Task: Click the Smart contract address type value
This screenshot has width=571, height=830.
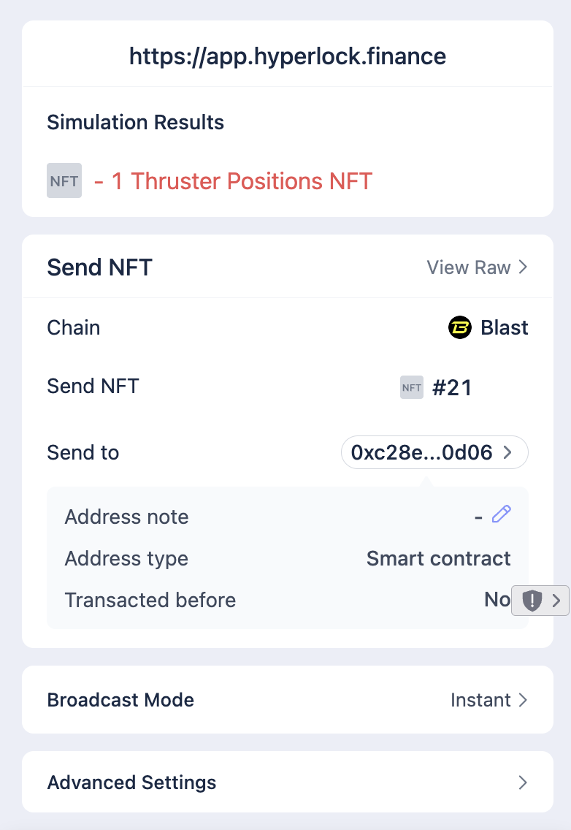Action: click(x=438, y=559)
